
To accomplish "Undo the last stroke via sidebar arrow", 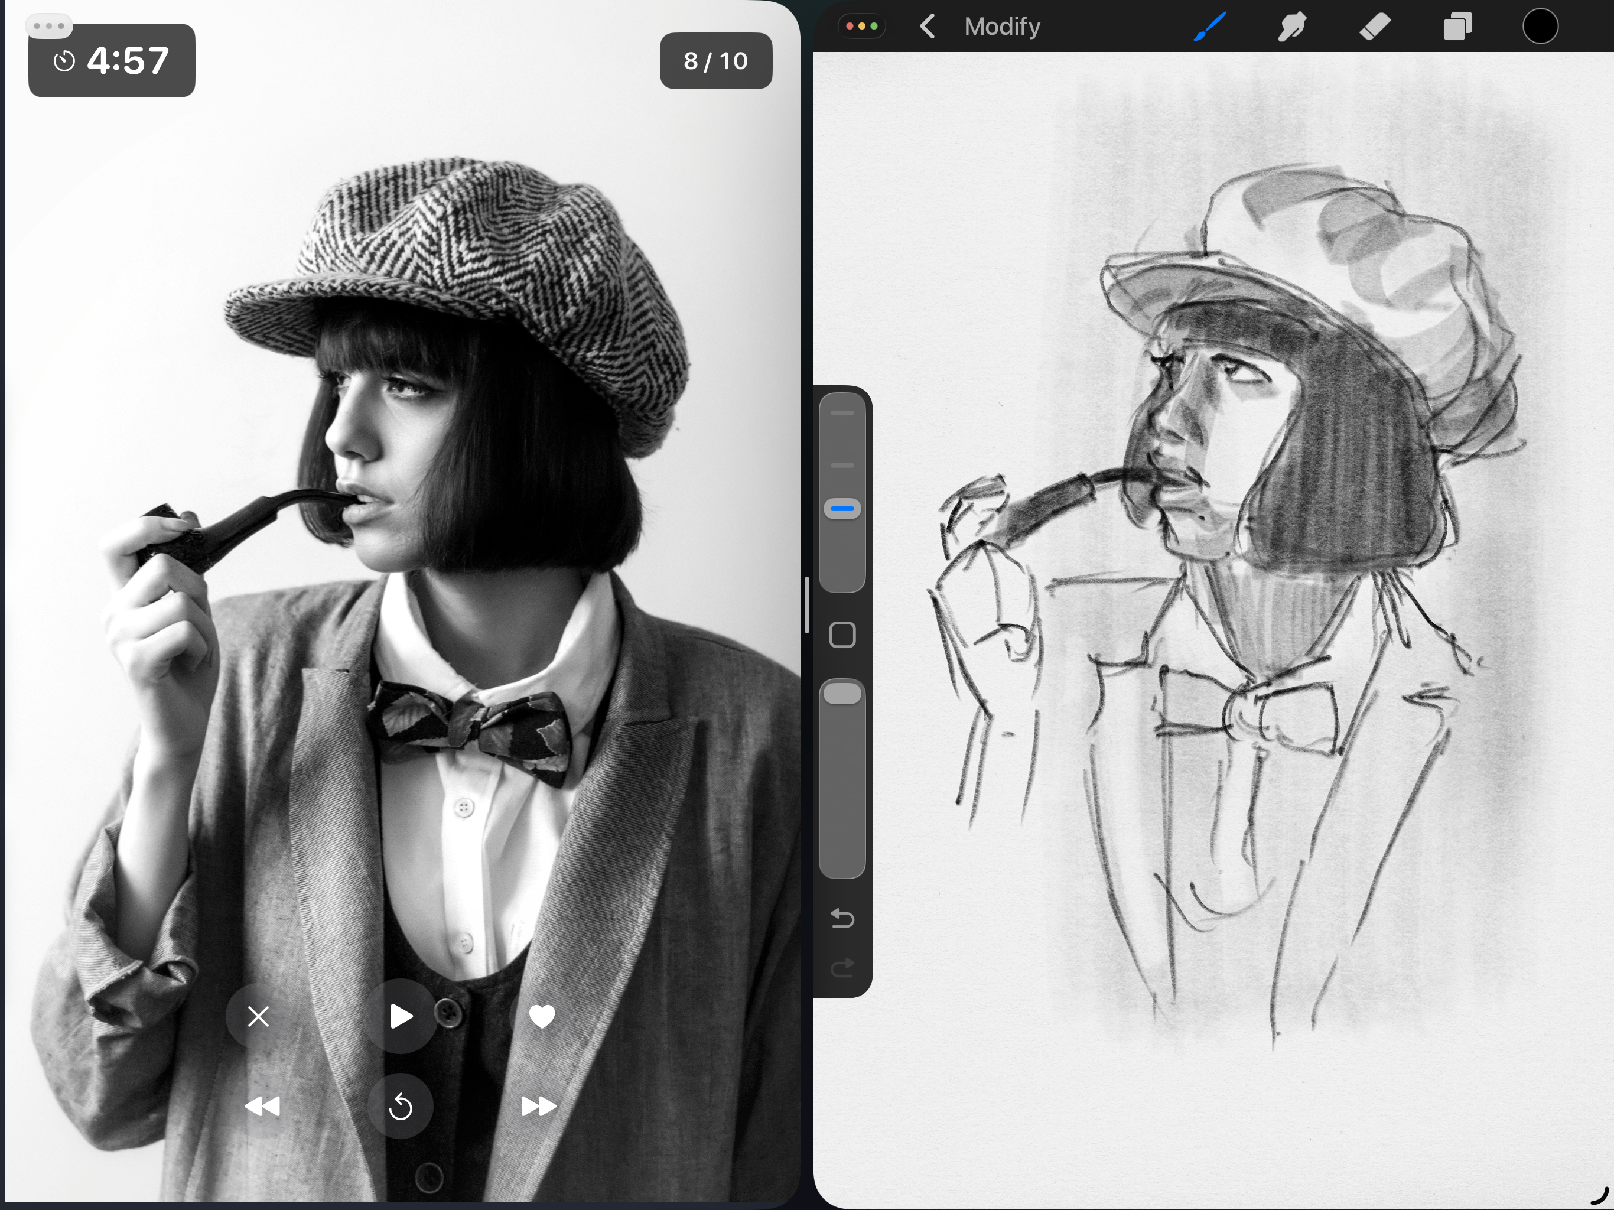I will pyautogui.click(x=842, y=919).
